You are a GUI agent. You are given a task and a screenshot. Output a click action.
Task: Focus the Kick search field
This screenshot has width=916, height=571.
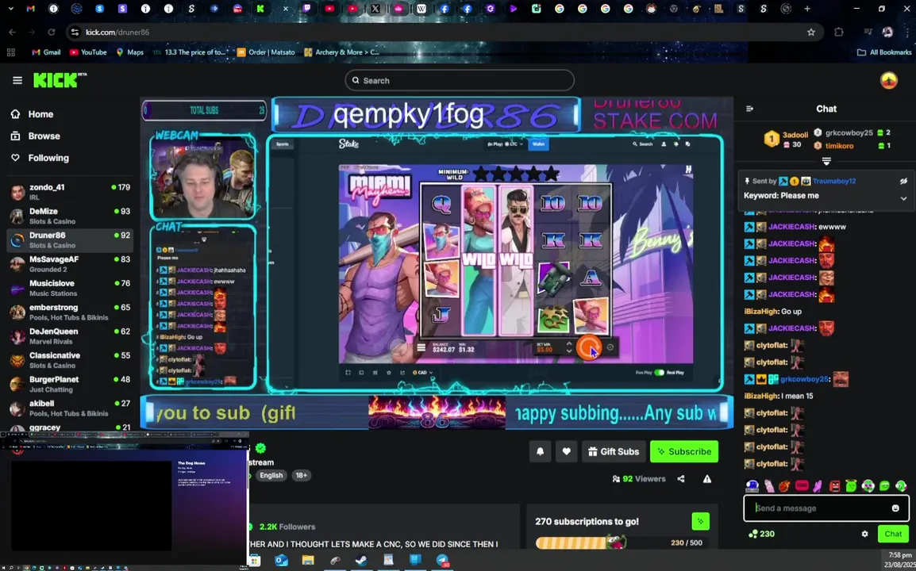[459, 81]
